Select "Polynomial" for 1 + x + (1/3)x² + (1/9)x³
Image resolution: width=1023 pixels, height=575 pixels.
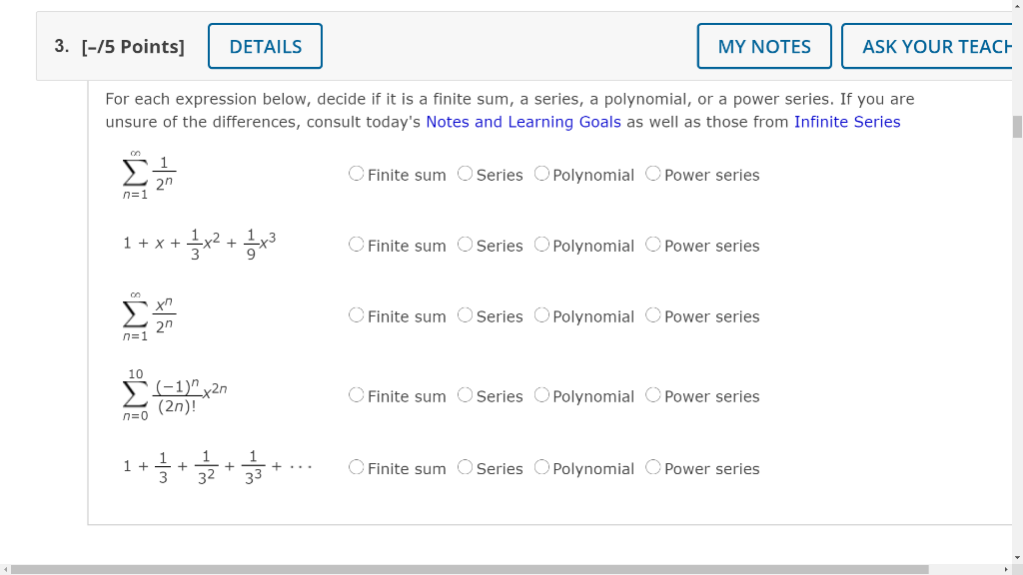point(540,245)
